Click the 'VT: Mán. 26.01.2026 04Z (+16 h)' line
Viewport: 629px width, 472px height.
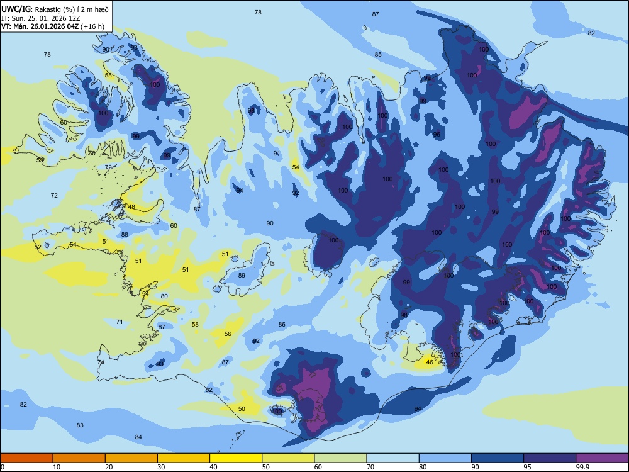pos(53,26)
